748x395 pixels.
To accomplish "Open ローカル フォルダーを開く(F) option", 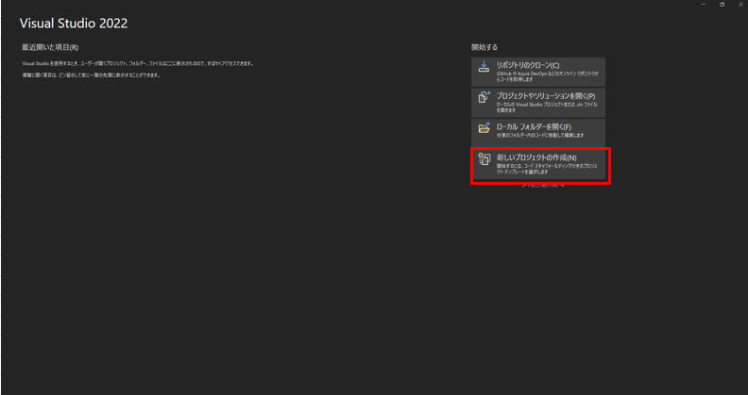I will point(538,133).
